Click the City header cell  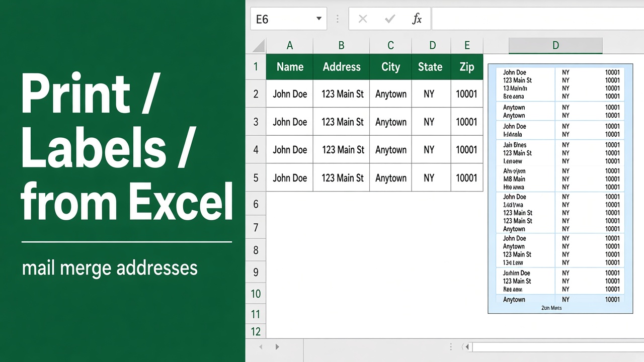(x=390, y=67)
